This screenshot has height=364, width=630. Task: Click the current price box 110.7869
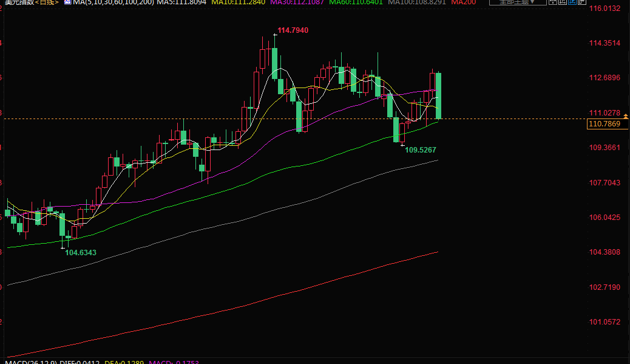604,124
